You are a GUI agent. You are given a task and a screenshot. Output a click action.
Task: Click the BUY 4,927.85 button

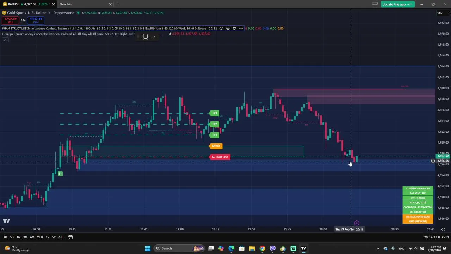click(36, 20)
